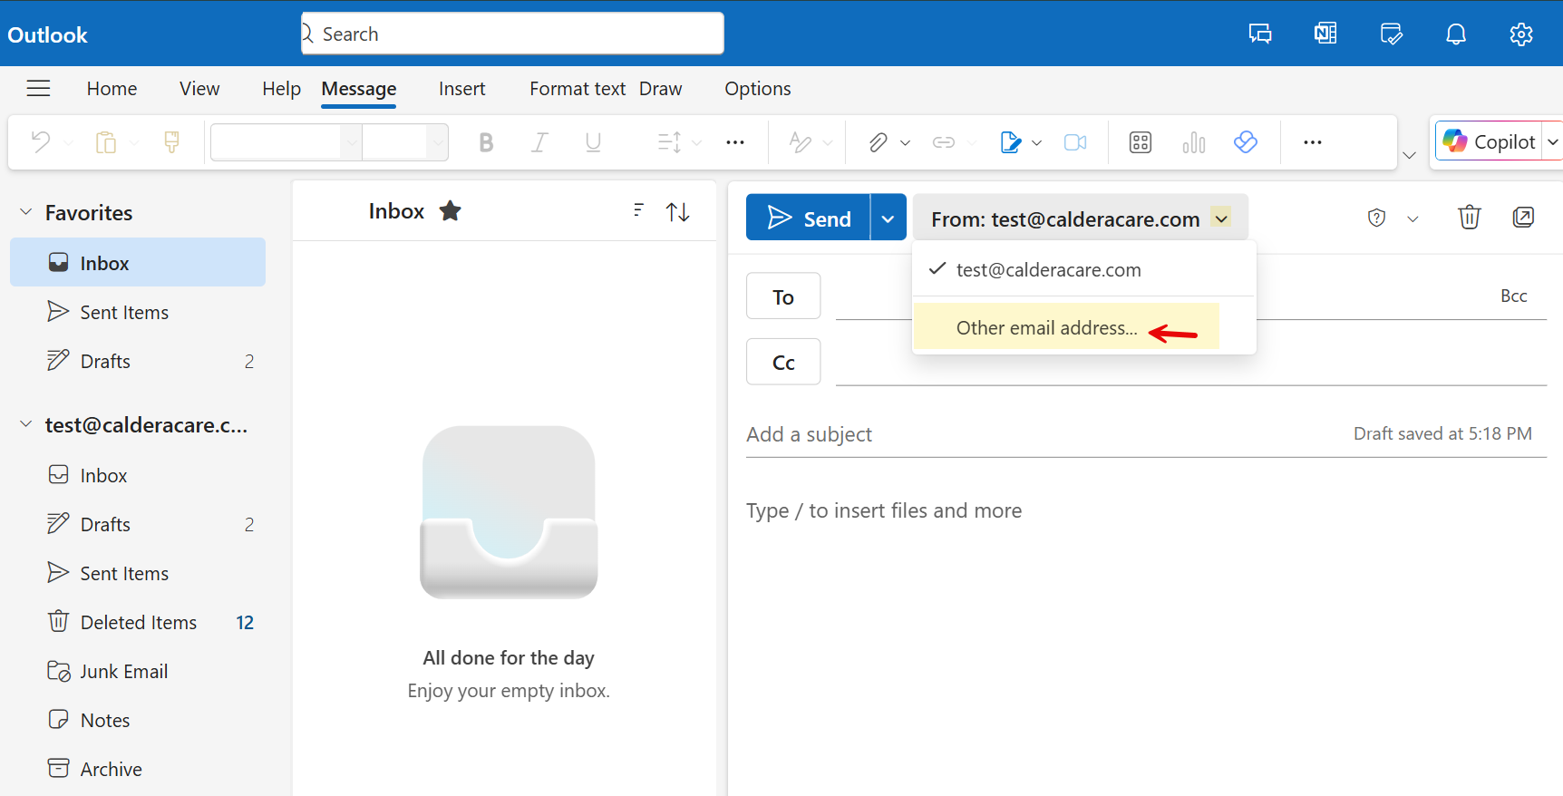Open OneNote feed icon in header
The height and width of the screenshot is (796, 1563).
pos(1325,34)
